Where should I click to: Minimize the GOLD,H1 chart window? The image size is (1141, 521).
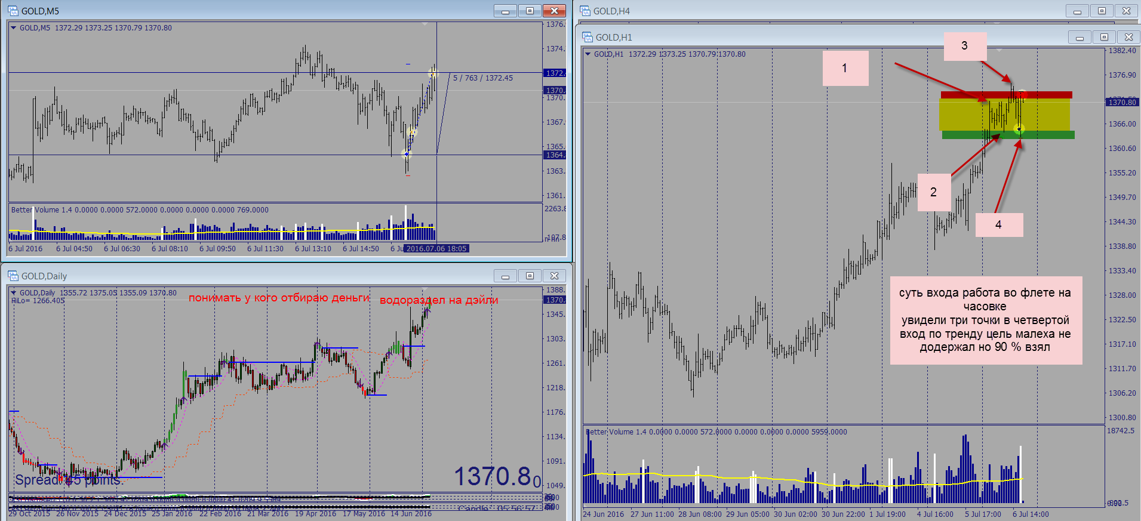(x=1080, y=37)
